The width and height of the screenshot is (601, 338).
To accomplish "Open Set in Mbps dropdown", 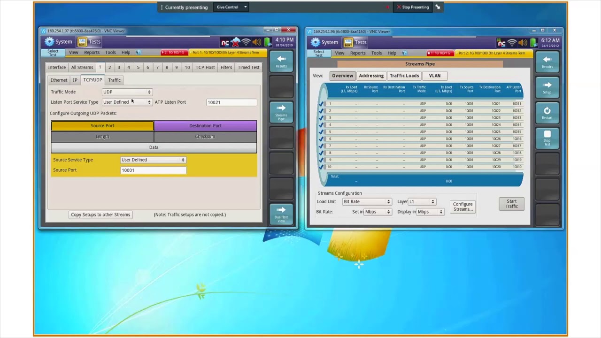I will pos(378,212).
